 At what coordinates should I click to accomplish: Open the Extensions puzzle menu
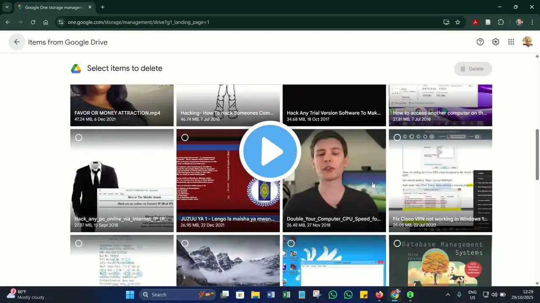(x=501, y=22)
